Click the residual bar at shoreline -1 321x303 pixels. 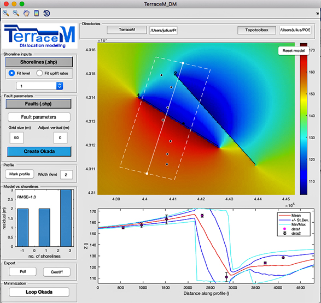(23, 228)
